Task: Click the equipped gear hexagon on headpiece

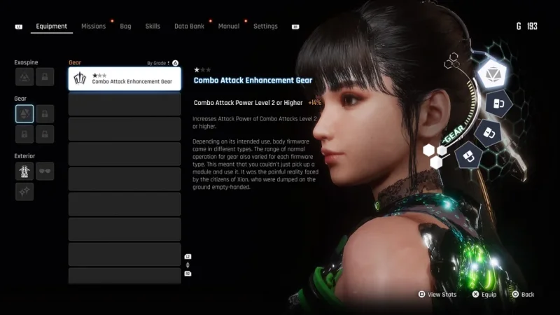Action: coord(492,74)
